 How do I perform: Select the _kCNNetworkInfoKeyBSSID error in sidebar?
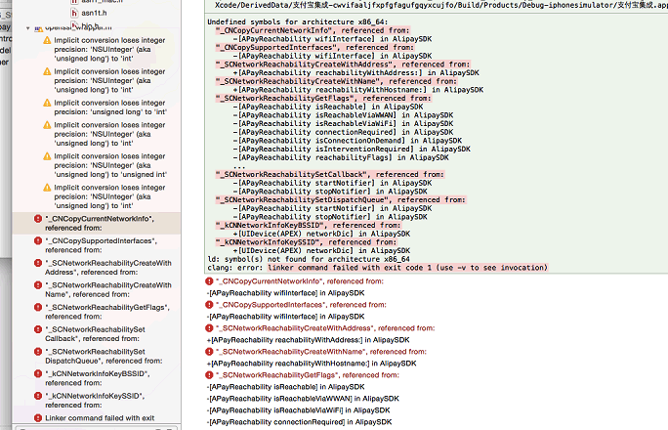pos(107,379)
